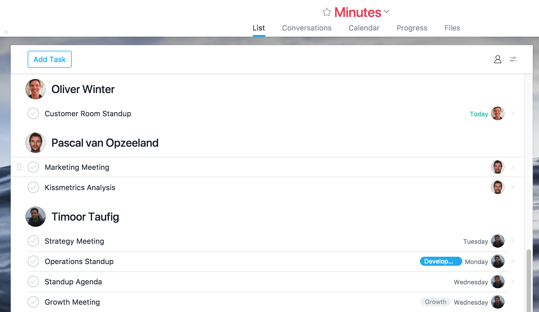This screenshot has width=539, height=312.
Task: Switch to the Conversations tab
Action: coord(306,28)
